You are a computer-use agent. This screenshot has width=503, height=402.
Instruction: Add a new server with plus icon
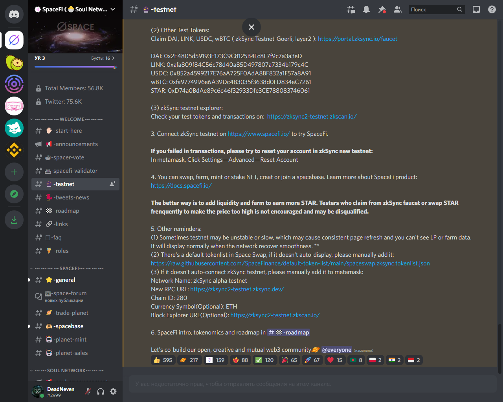coord(14,172)
